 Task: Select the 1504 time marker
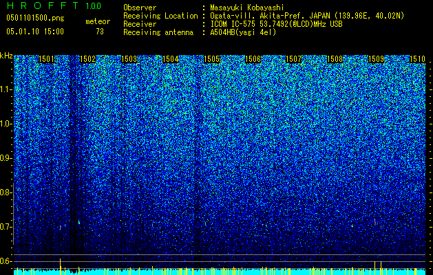171,59
